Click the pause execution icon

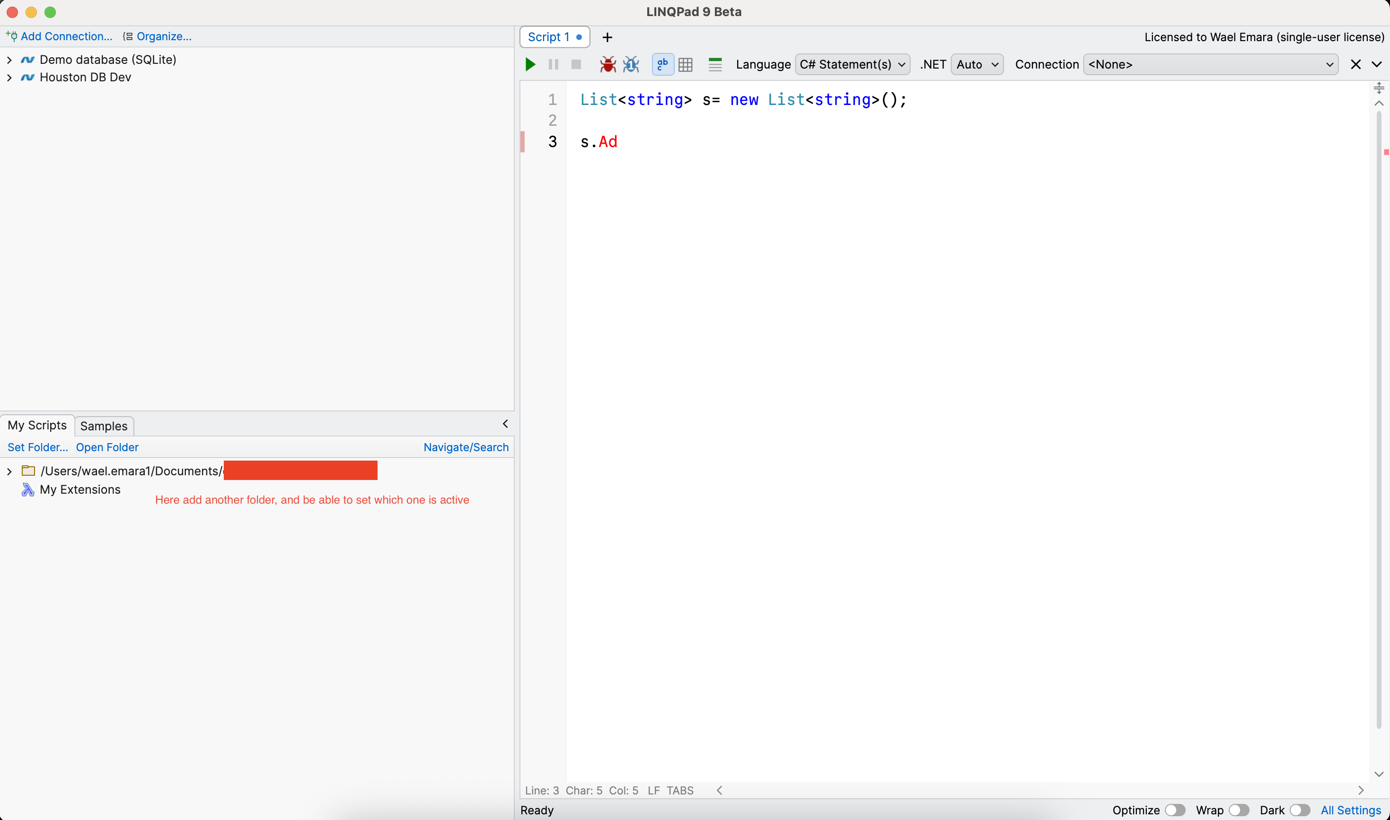[553, 65]
